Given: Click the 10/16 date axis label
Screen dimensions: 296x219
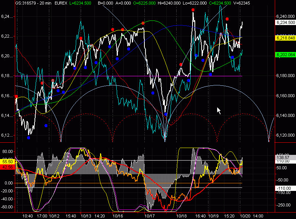Looking at the screenshot, I should tap(118, 216).
